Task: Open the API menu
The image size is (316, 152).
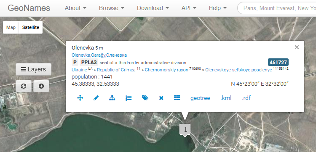Action: click(189, 8)
